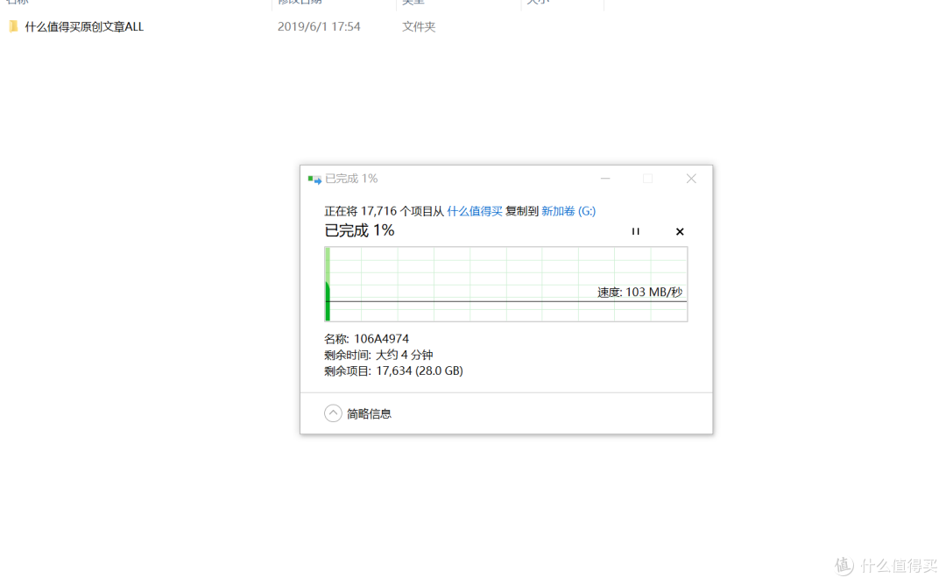Click the transfer speed progress graph
946x585 pixels.
(x=505, y=284)
